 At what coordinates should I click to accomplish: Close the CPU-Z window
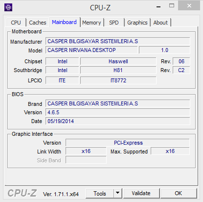pyautogui.click(x=189, y=5)
